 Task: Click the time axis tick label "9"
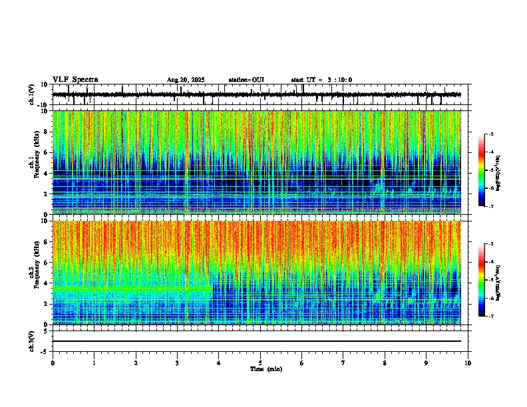(426, 363)
